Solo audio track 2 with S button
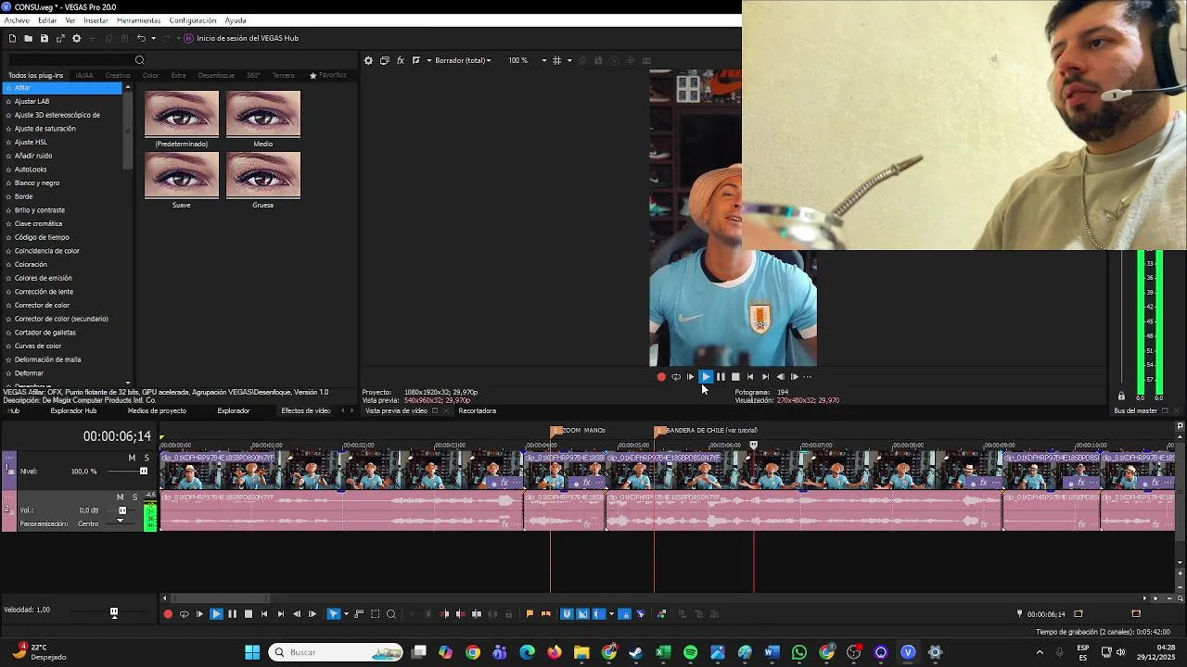The height and width of the screenshot is (667, 1187). (134, 497)
